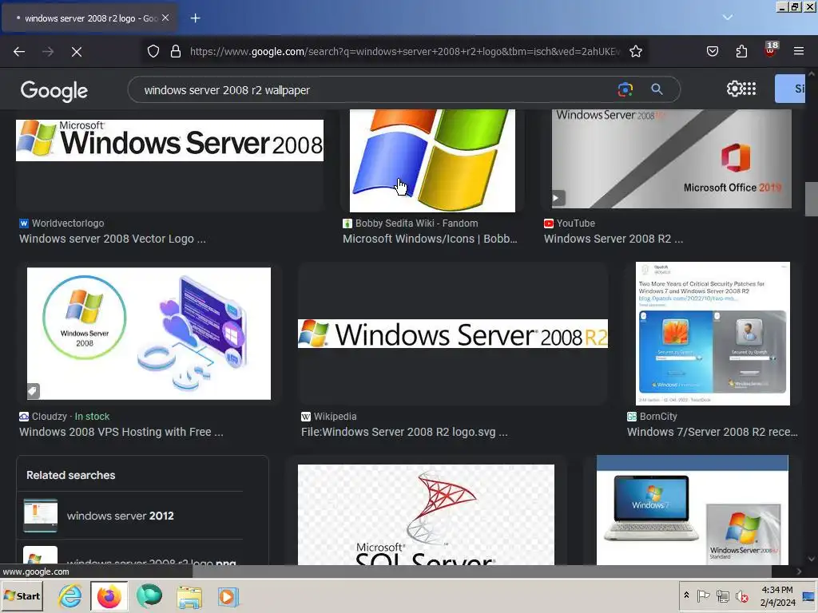Click the Cloudzy source label
Image resolution: width=818 pixels, height=613 pixels.
click(49, 417)
